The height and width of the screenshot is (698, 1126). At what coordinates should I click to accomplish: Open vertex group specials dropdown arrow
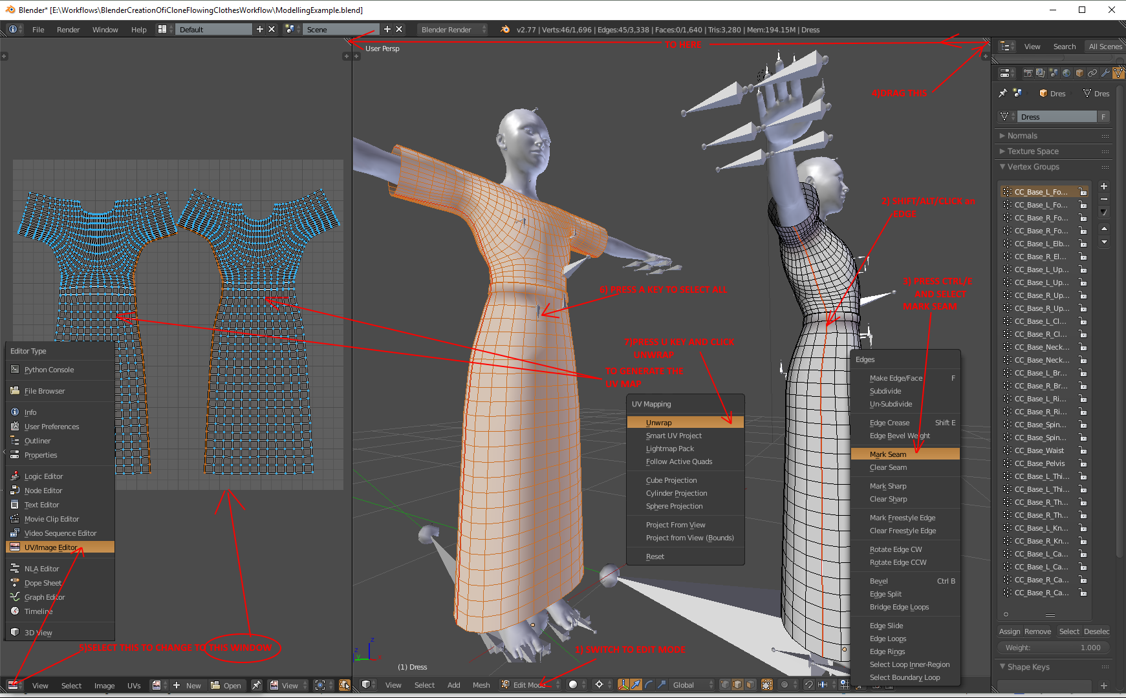1104,212
